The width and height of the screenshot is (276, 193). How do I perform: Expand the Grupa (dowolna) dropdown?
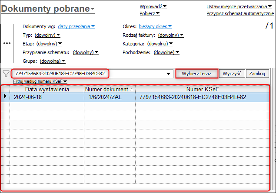pyautogui.click(x=53, y=61)
